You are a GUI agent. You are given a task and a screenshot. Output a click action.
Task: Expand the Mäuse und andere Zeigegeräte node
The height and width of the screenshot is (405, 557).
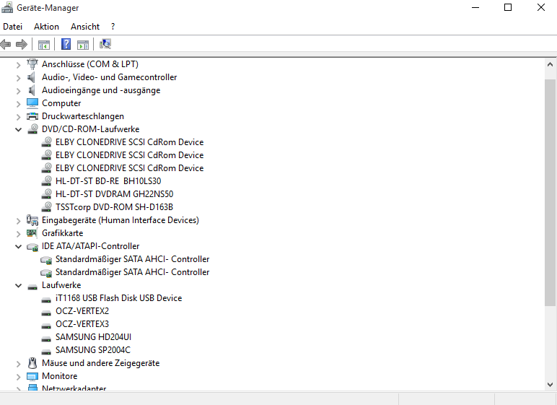coord(19,364)
